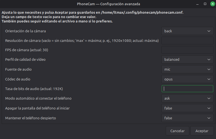The image size is (216, 139).
Task: Maximize the PhoneCam window
Action: tap(205, 4)
